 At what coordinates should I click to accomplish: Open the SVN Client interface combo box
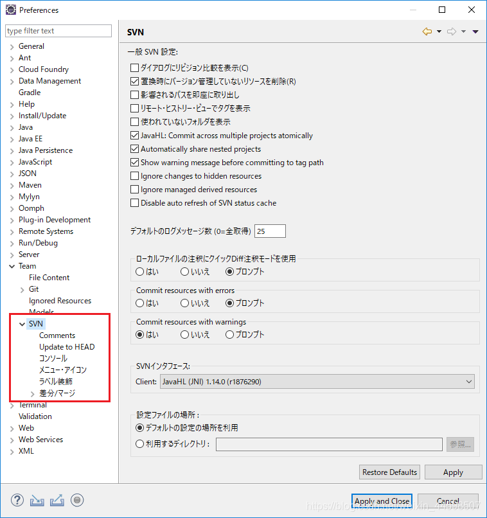(x=317, y=382)
